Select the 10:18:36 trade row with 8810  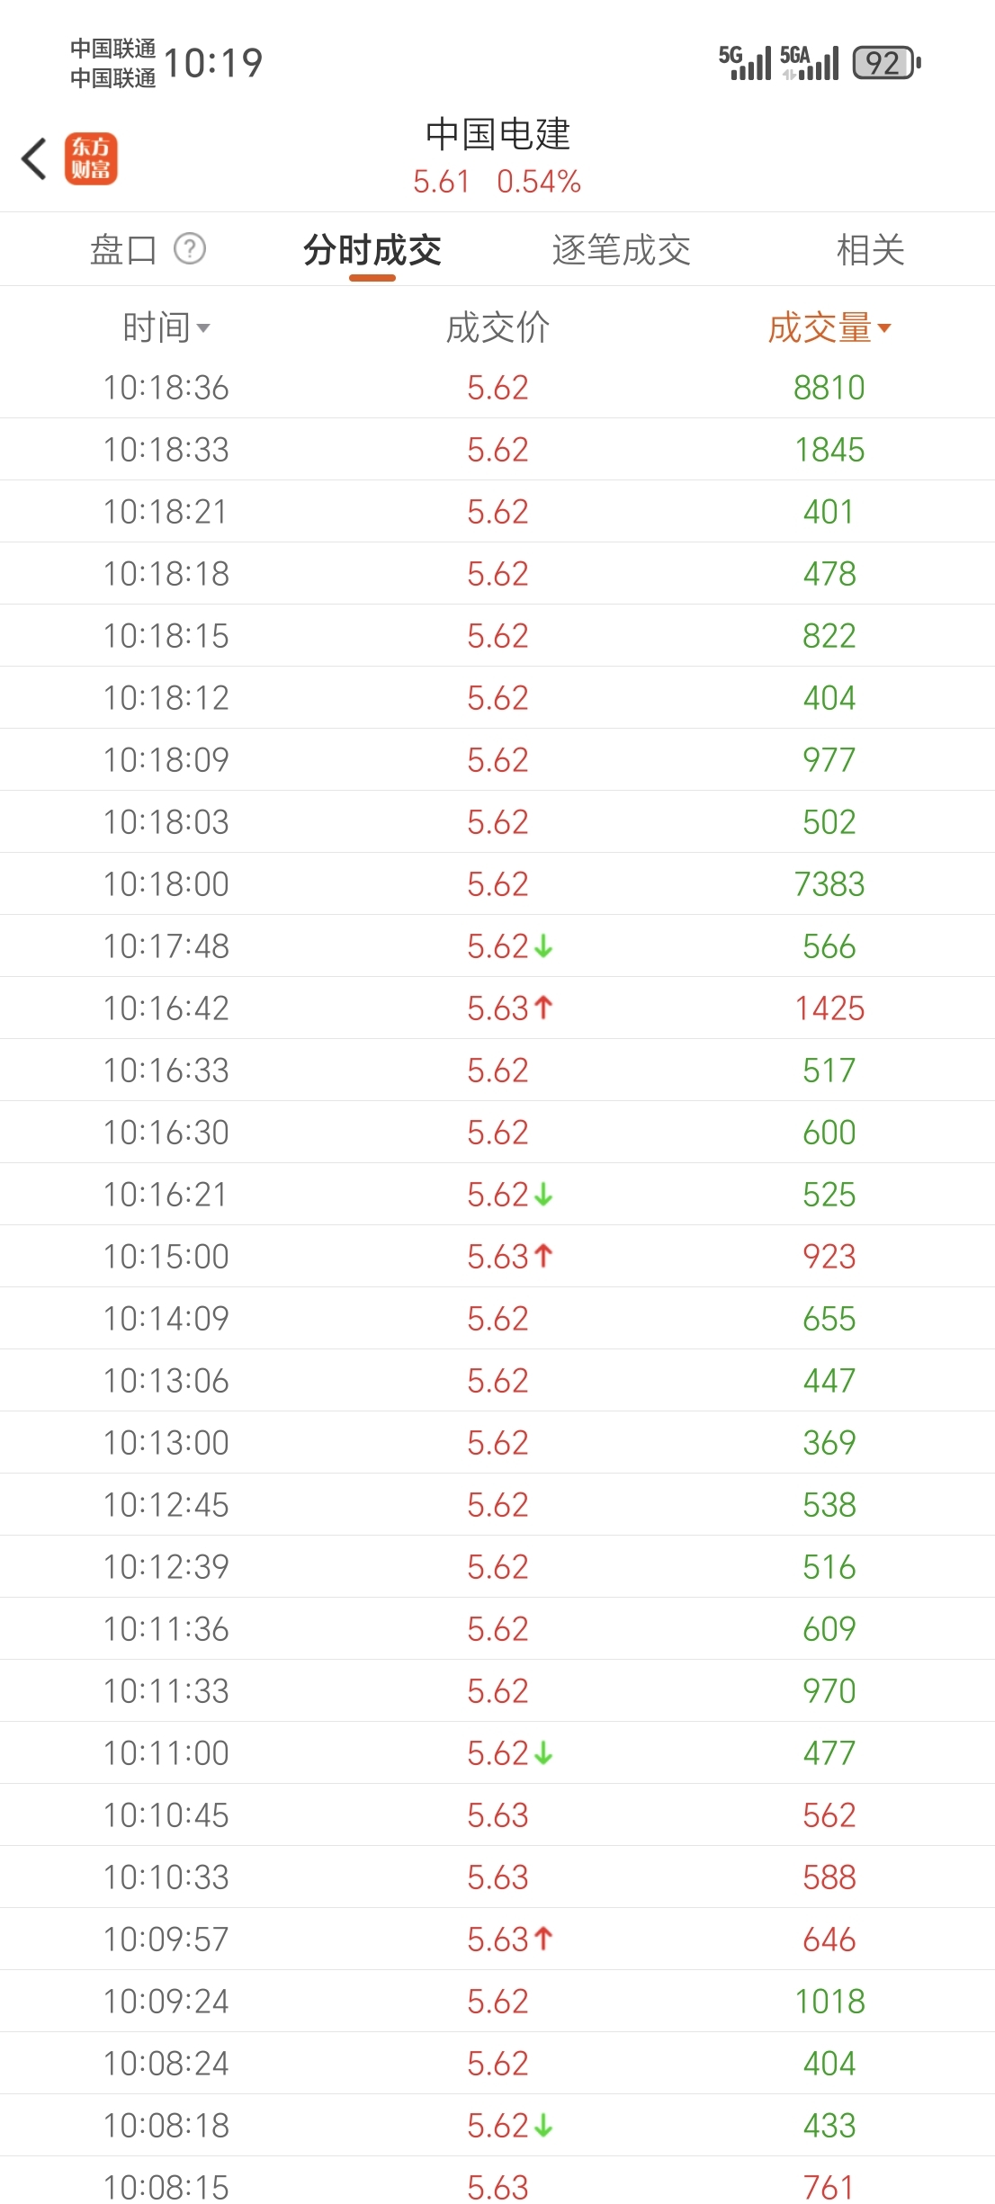[x=497, y=388]
